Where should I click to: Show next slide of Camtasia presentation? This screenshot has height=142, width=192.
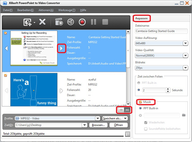[x=61, y=48]
